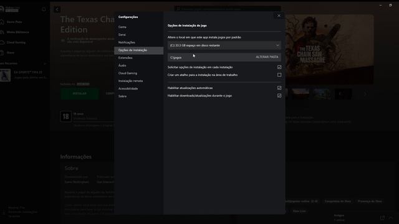Open Cloud Gaming in left sidebar
This screenshot has height=224, width=399.
[16, 42]
